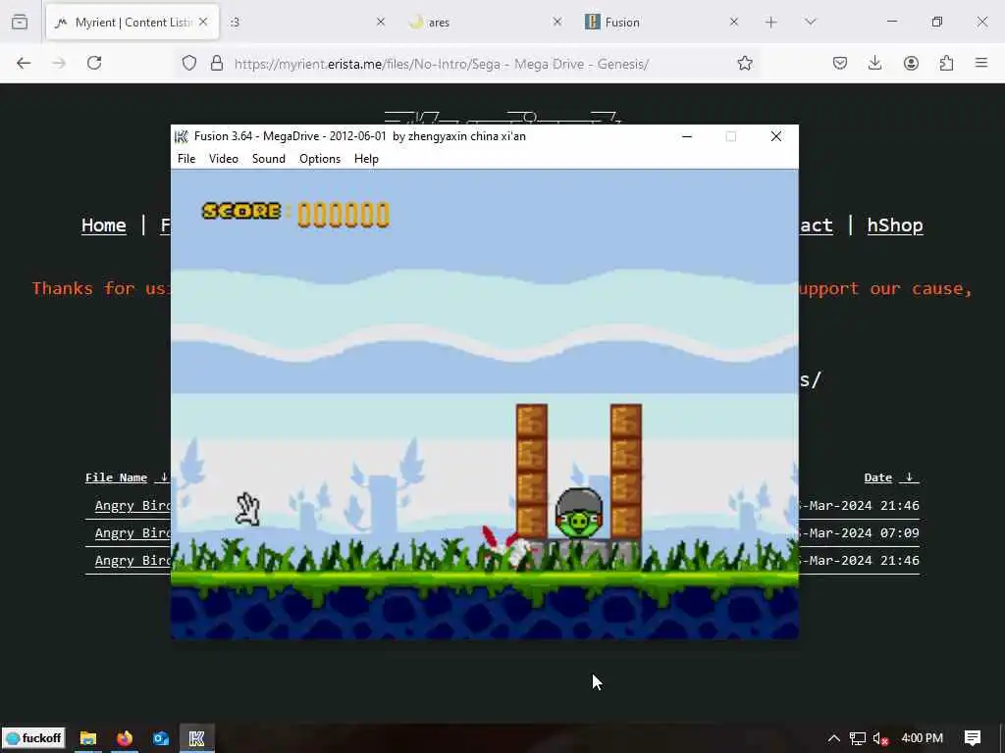Click the hand cursor sprite in game

tap(247, 510)
